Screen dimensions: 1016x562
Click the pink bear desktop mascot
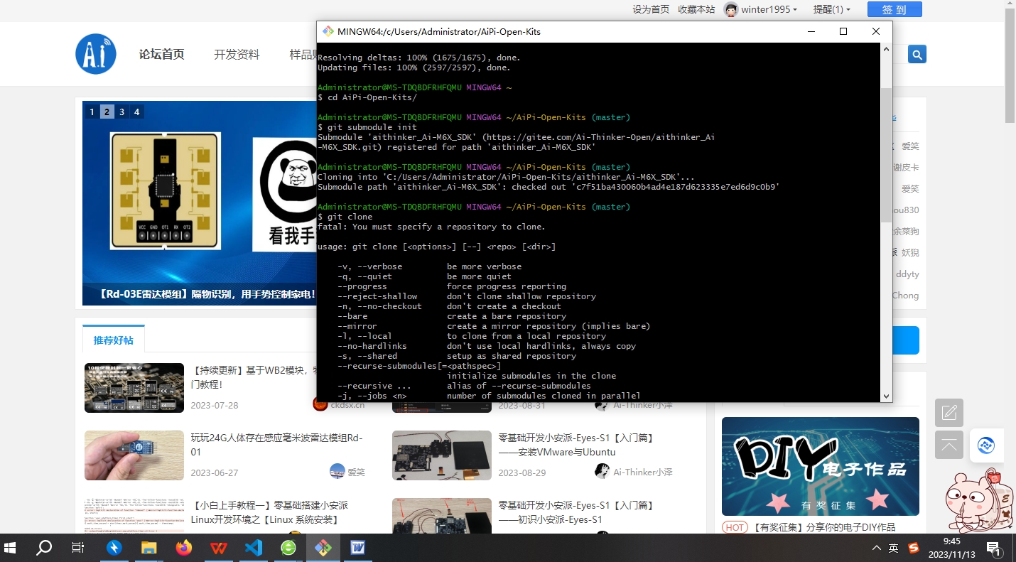point(980,502)
